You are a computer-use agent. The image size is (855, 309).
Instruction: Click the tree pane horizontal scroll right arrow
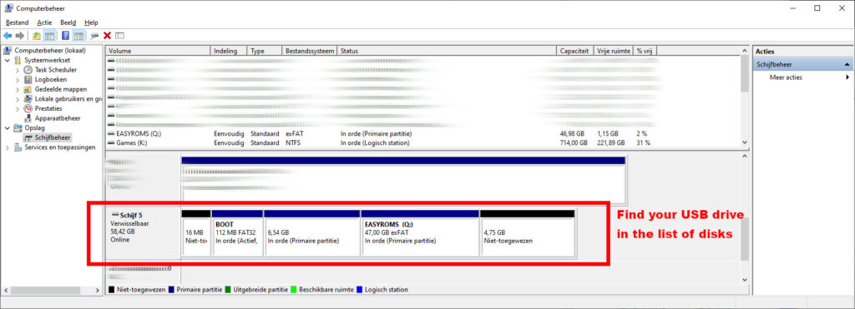(x=99, y=290)
